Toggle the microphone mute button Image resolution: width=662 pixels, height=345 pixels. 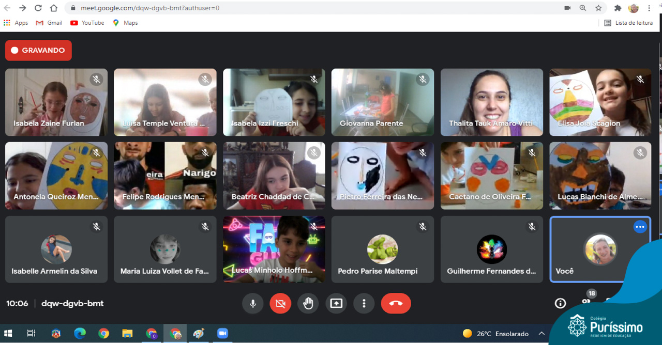tap(253, 304)
